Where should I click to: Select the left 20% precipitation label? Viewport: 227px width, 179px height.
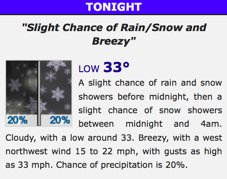[x=17, y=120]
